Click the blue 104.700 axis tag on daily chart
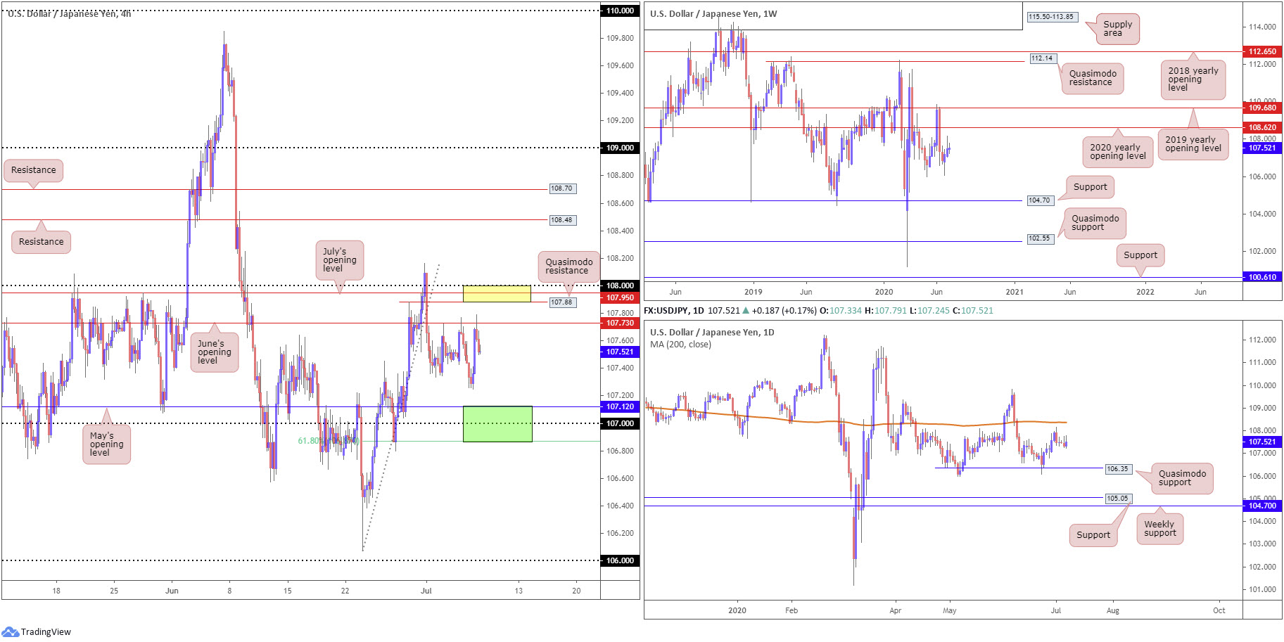Screen dimensions: 1284x642 click(1261, 506)
